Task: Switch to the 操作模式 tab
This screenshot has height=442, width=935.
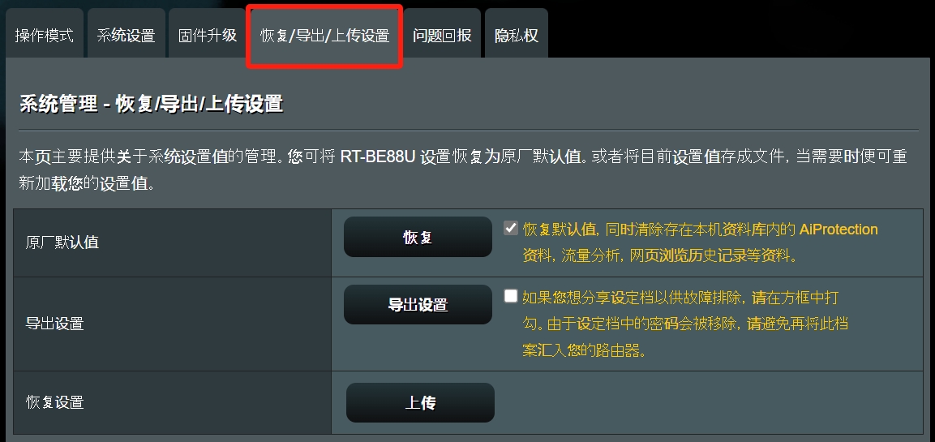Action: click(44, 35)
